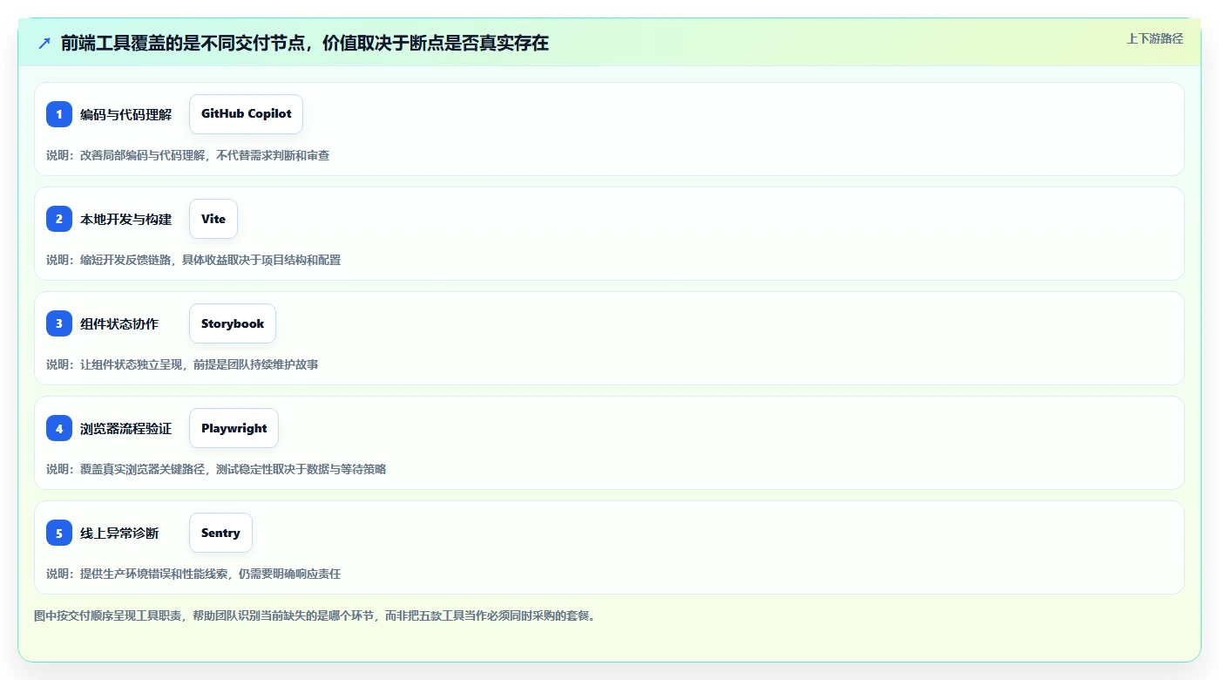Click the number 2 step badge
The image size is (1219, 680).
(59, 219)
